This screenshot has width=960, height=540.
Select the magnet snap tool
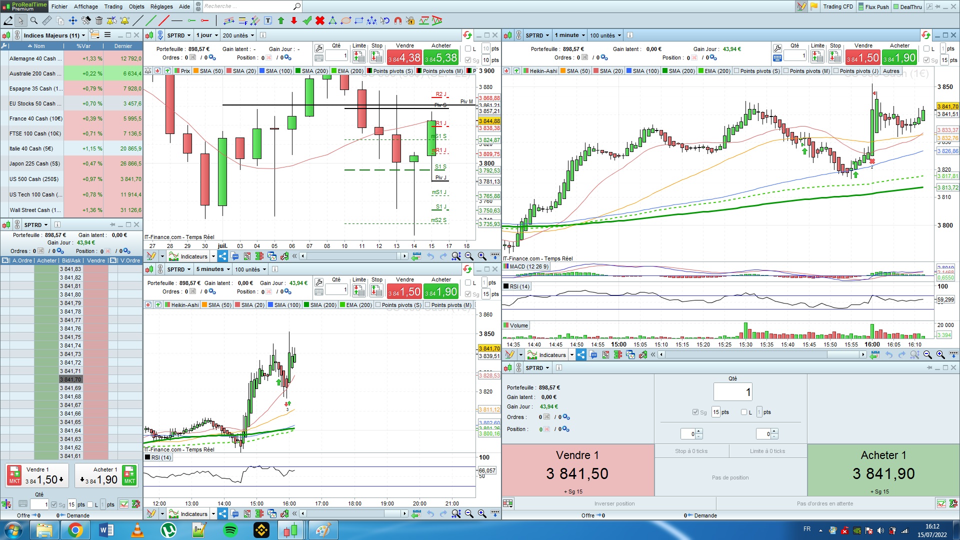(x=398, y=20)
